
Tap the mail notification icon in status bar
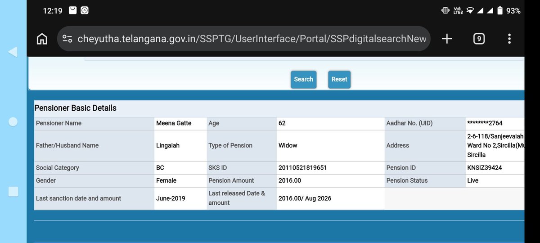tap(72, 10)
